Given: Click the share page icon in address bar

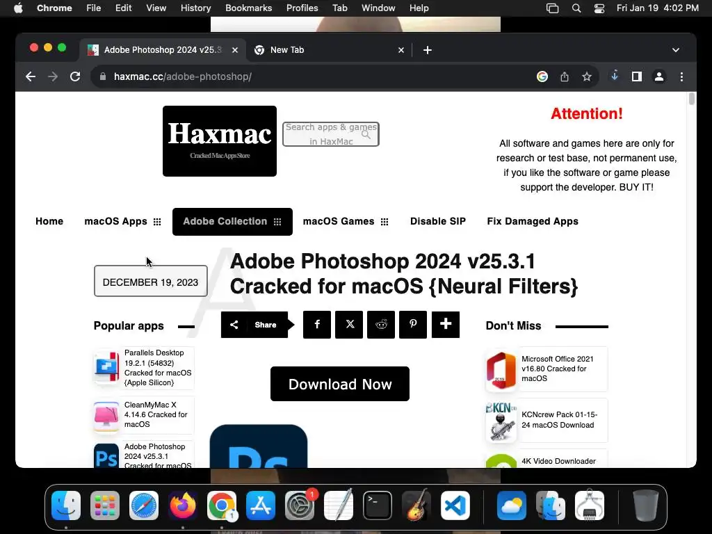Looking at the screenshot, I should (565, 76).
